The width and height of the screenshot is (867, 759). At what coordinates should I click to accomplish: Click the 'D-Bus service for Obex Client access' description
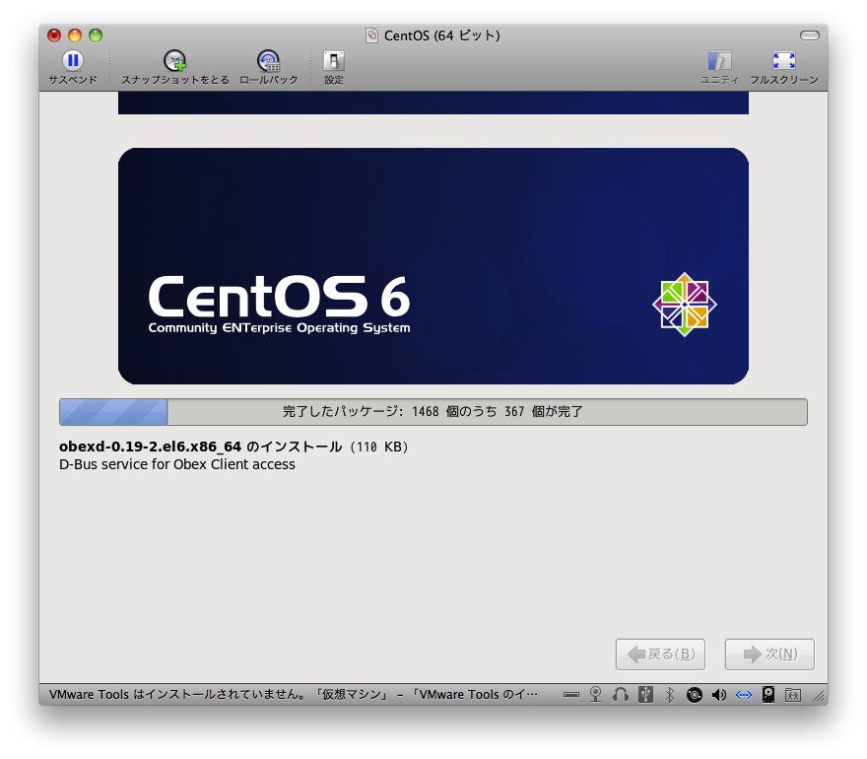click(x=177, y=464)
